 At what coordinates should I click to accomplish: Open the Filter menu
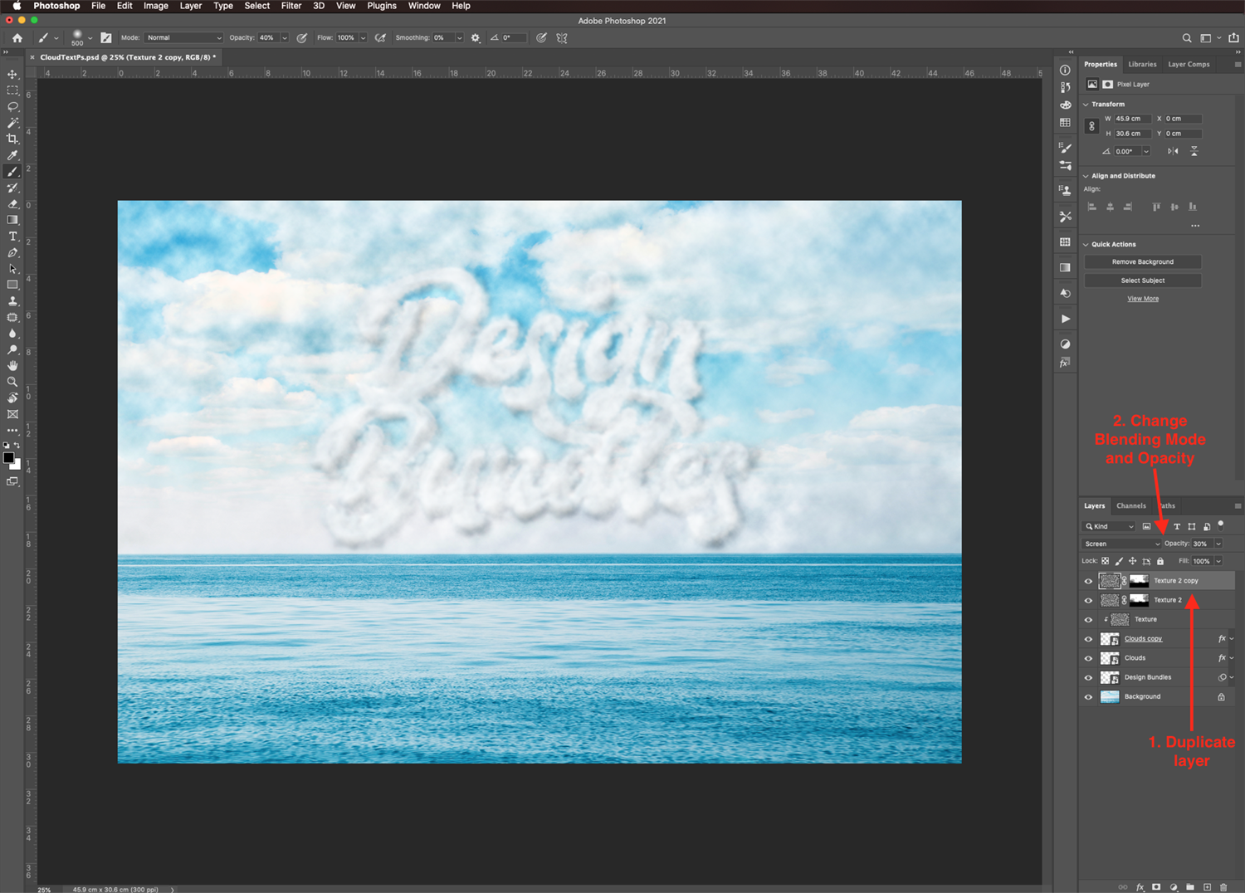pos(291,6)
